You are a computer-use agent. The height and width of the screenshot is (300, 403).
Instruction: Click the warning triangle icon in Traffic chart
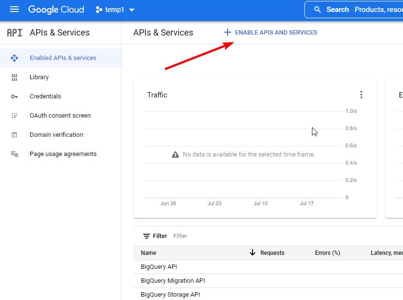point(175,155)
